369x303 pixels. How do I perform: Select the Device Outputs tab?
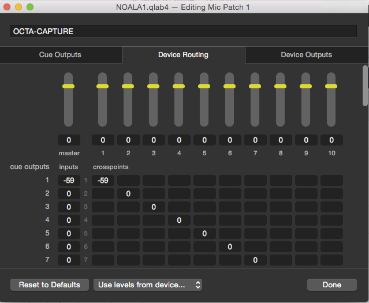[x=306, y=55]
